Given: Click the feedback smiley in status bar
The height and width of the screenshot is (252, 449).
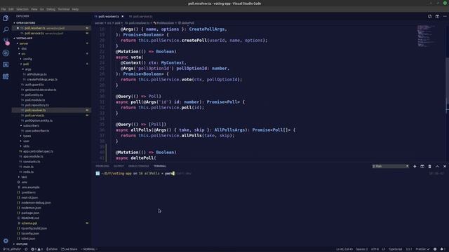Looking at the screenshot, I should pyautogui.click(x=435, y=249).
